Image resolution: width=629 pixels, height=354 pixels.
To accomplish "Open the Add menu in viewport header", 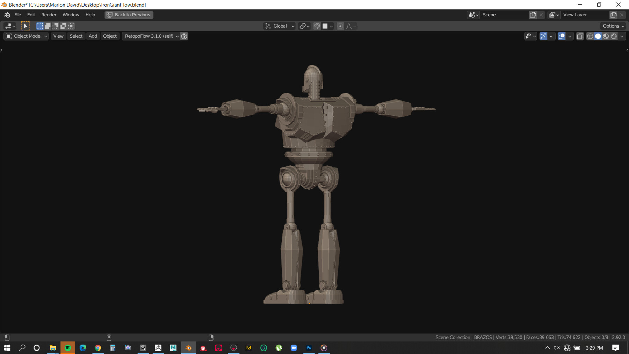I will pyautogui.click(x=93, y=36).
